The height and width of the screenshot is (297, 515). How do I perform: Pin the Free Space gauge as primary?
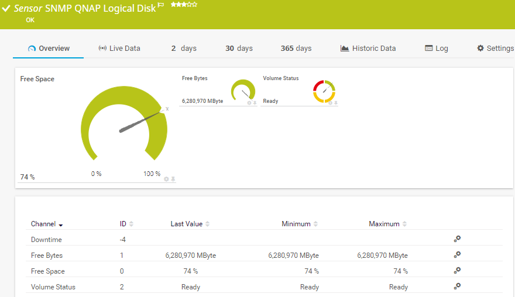[x=173, y=179]
